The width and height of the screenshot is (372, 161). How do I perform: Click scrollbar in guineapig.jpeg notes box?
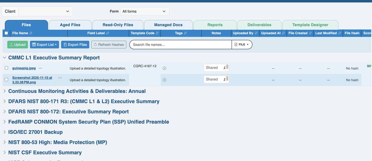coord(227,67)
